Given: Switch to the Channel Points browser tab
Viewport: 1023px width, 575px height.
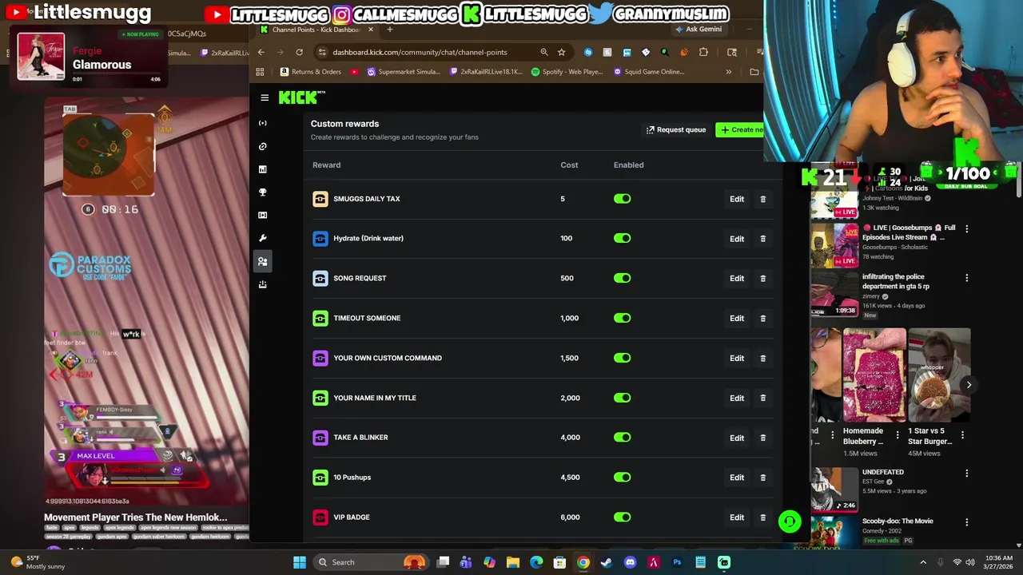Looking at the screenshot, I should point(316,30).
